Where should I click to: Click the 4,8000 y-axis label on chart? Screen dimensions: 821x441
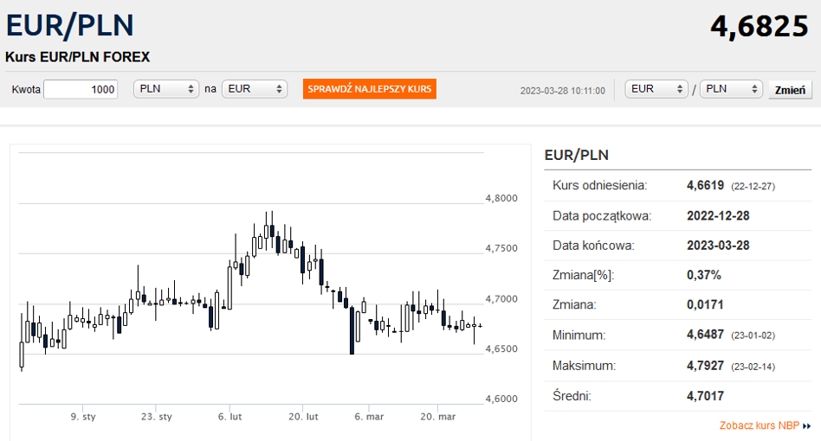(x=501, y=198)
